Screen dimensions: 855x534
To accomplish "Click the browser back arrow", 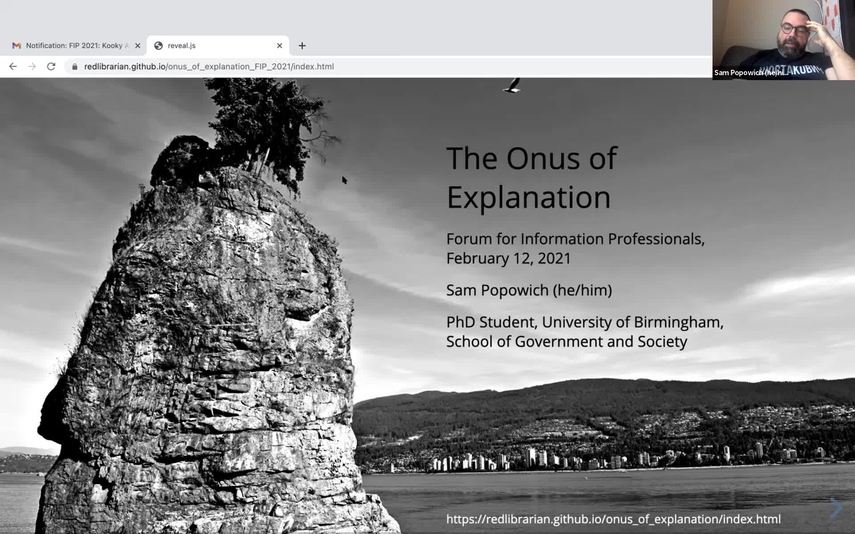I will (13, 66).
